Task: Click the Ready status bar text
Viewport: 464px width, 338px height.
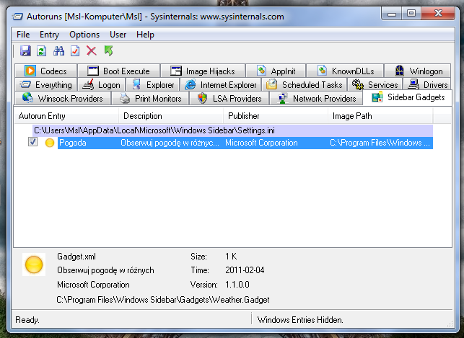Action: (27, 320)
